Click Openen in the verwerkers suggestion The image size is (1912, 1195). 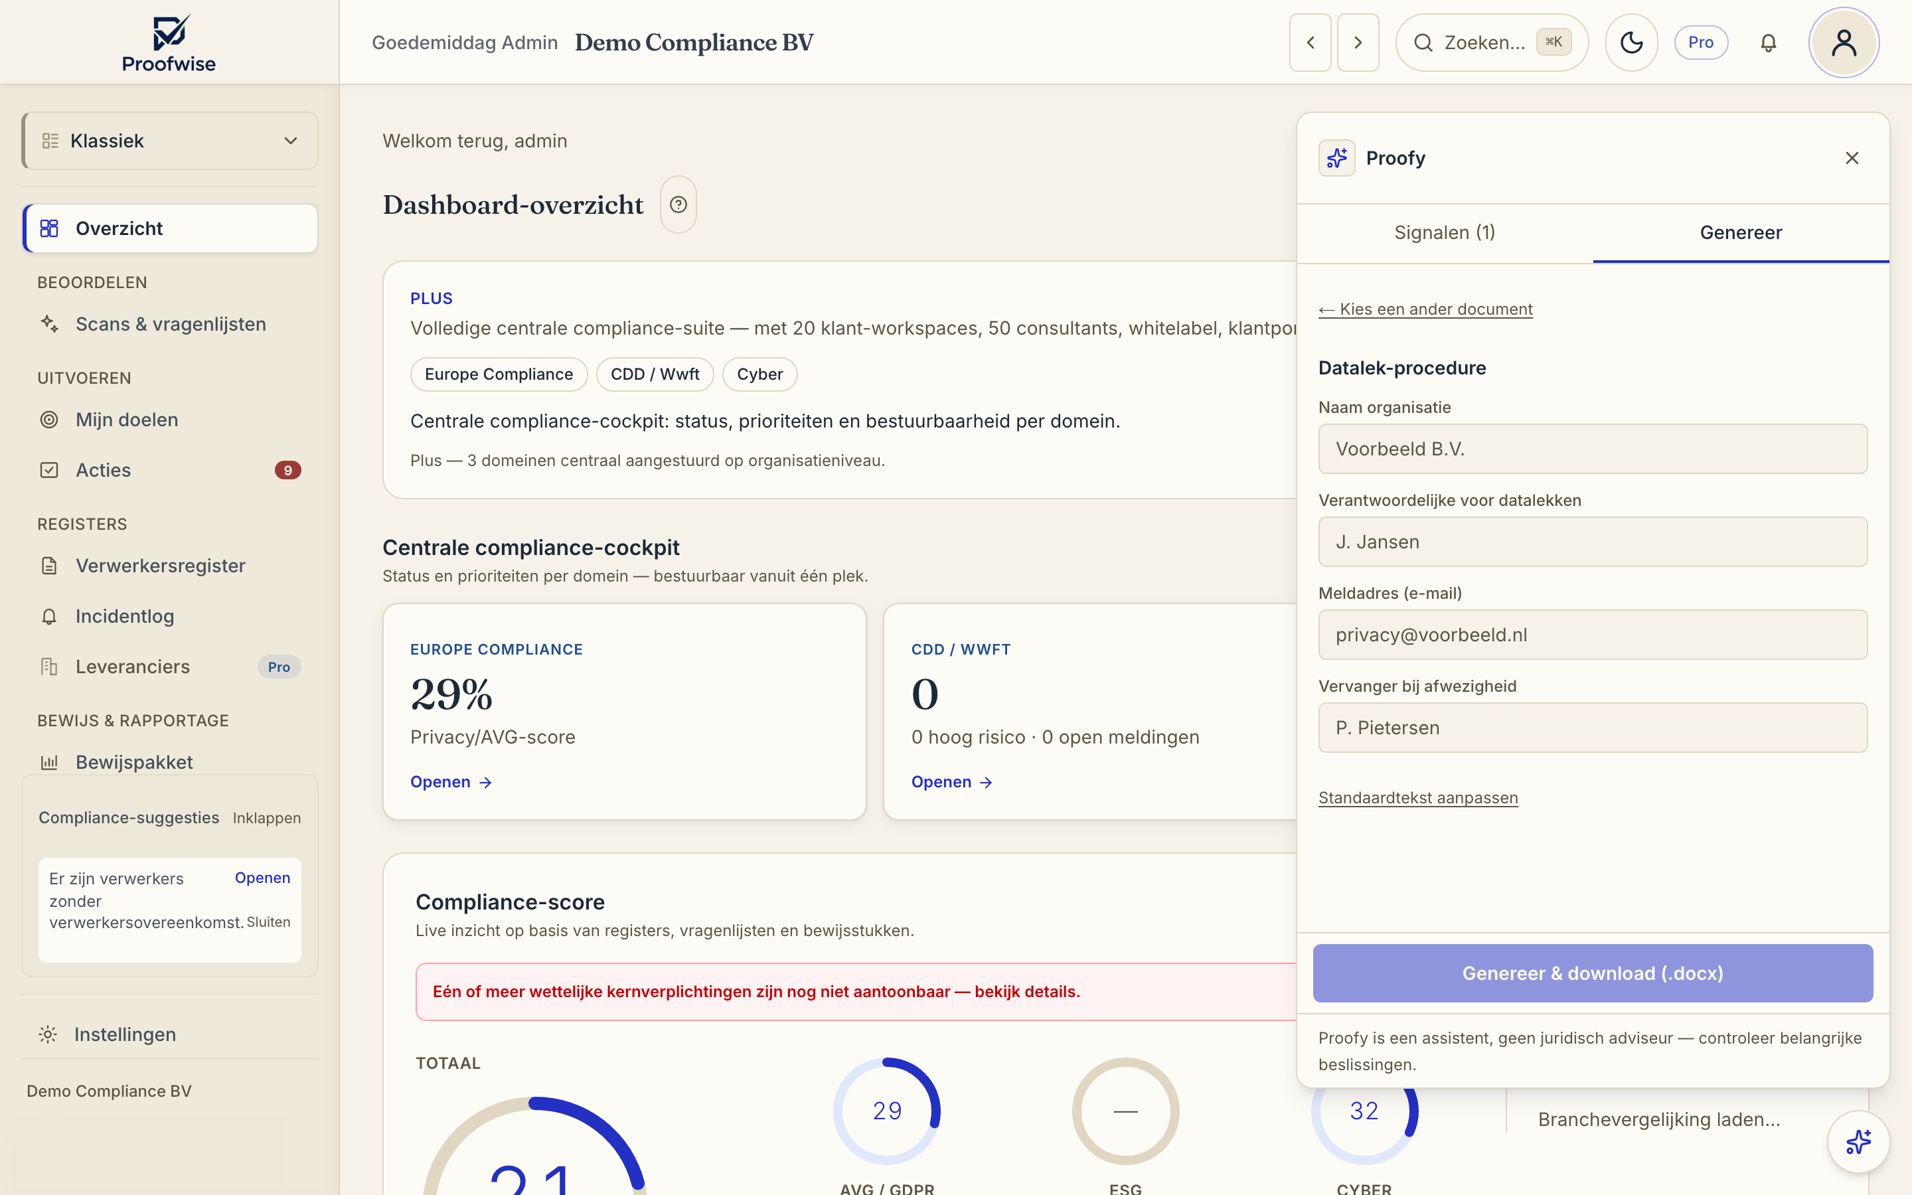[262, 878]
